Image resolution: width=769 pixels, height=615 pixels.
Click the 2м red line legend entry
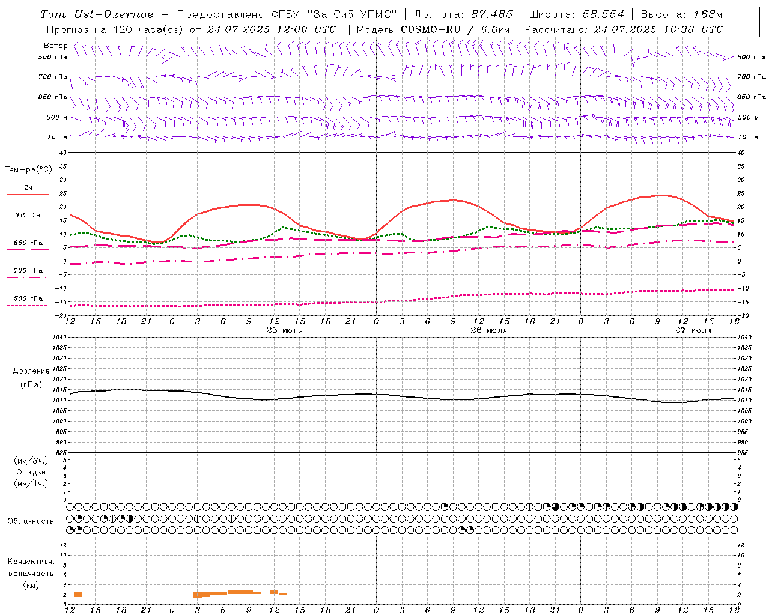28,190
